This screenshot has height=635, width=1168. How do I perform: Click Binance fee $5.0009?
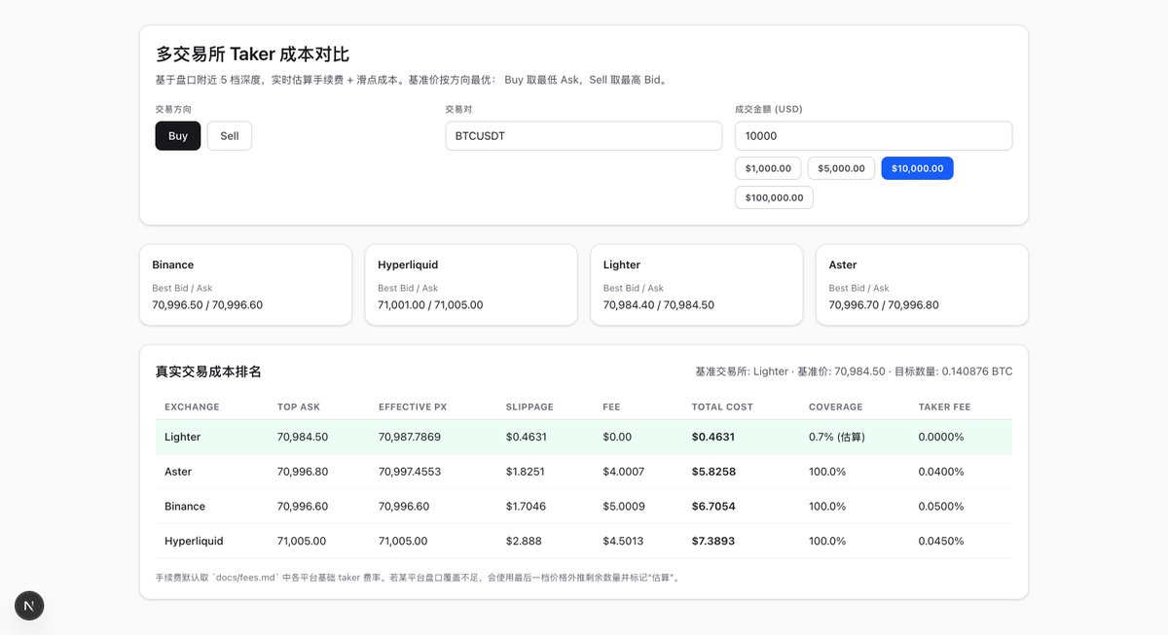click(x=623, y=507)
